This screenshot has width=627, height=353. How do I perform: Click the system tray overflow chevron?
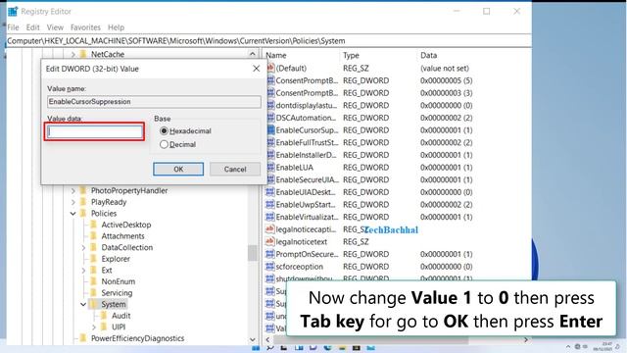pyautogui.click(x=568, y=347)
